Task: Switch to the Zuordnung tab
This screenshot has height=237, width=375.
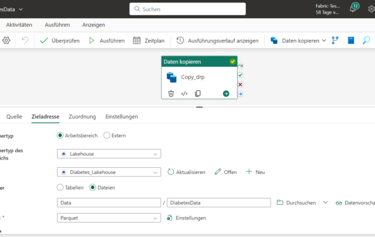Action: pos(82,117)
